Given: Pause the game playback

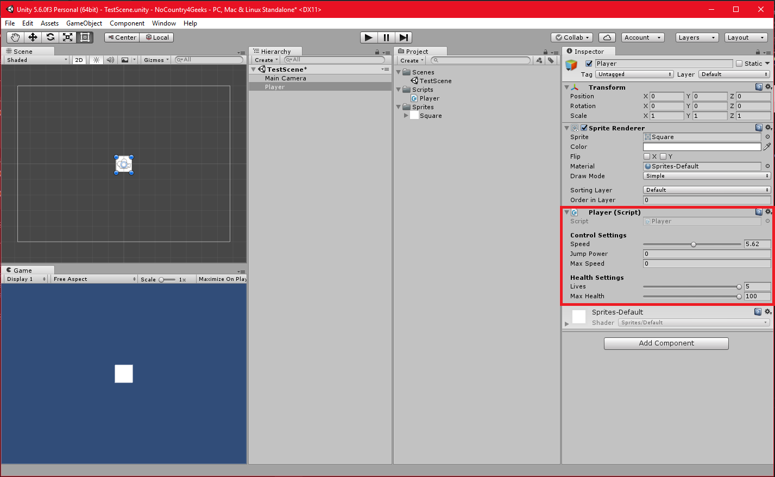Looking at the screenshot, I should [386, 37].
